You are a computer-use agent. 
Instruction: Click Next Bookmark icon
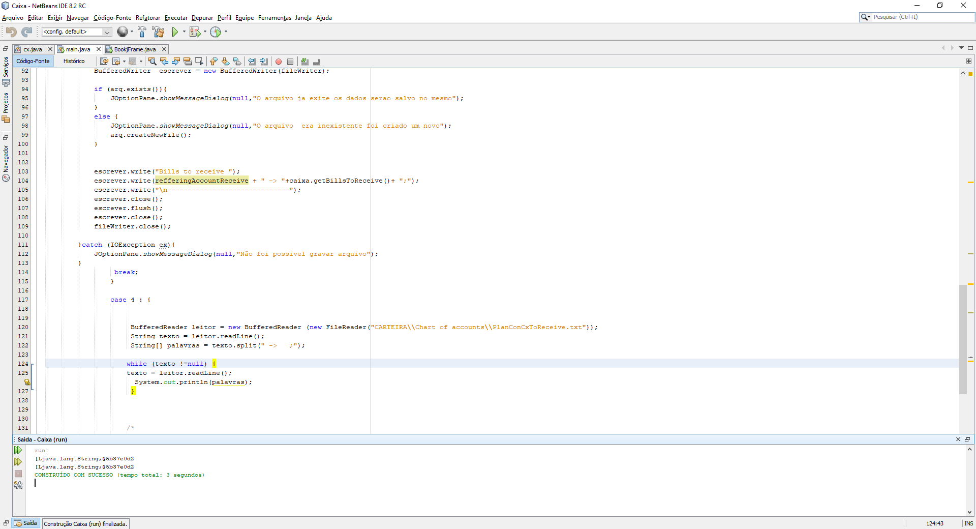coord(225,62)
